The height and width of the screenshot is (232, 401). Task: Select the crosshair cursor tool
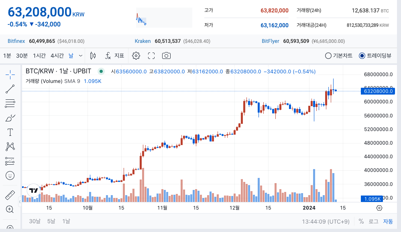click(10, 75)
